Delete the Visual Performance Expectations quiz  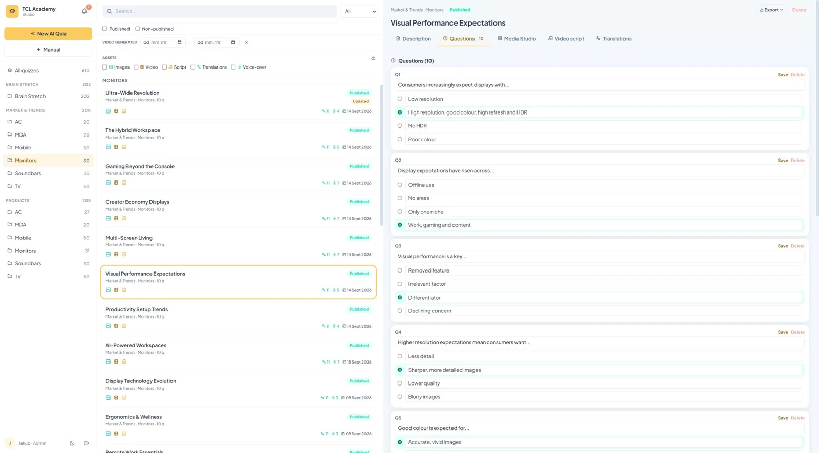(799, 10)
